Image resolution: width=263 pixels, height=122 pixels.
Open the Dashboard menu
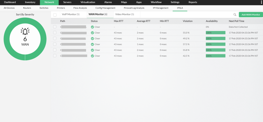10,2
